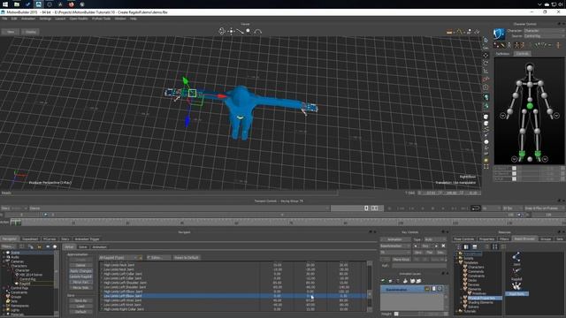Open the Animation menu
566x318 pixels.
[x=28, y=19]
